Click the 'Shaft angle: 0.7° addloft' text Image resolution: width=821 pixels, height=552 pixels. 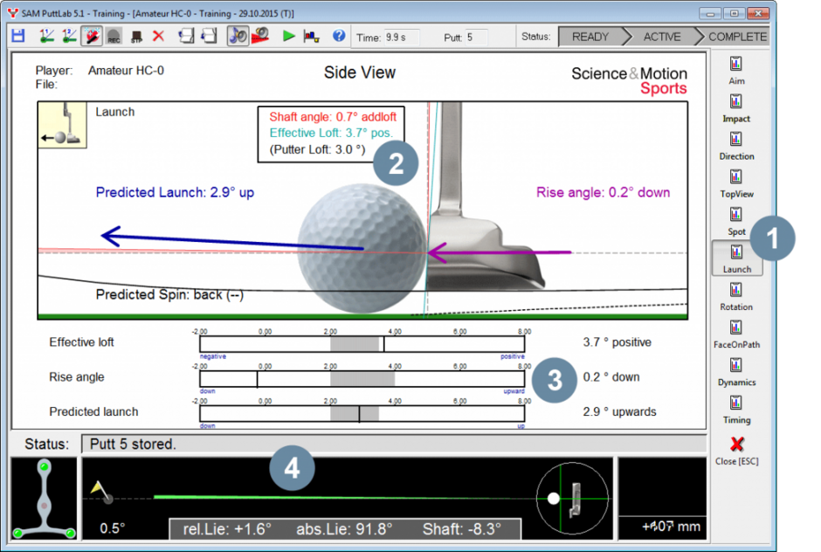point(333,117)
